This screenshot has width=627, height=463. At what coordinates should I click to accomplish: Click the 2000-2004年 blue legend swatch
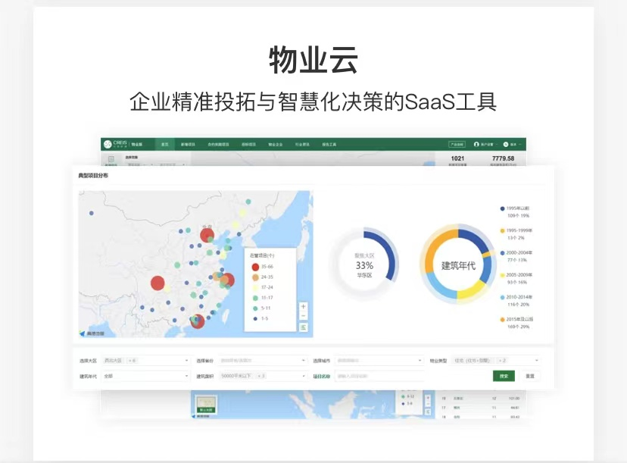(x=502, y=253)
